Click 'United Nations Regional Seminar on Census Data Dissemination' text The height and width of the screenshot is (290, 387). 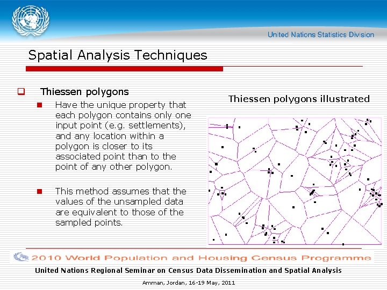[188, 271]
